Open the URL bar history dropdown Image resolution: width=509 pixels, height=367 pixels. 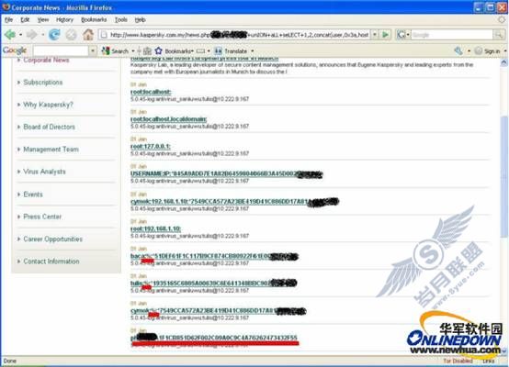(x=375, y=34)
